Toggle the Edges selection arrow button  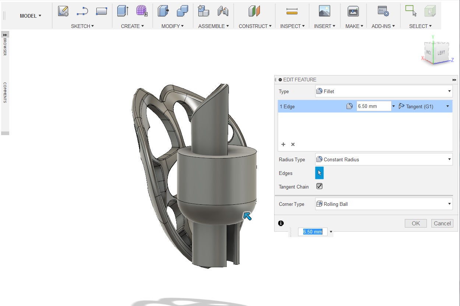(319, 173)
